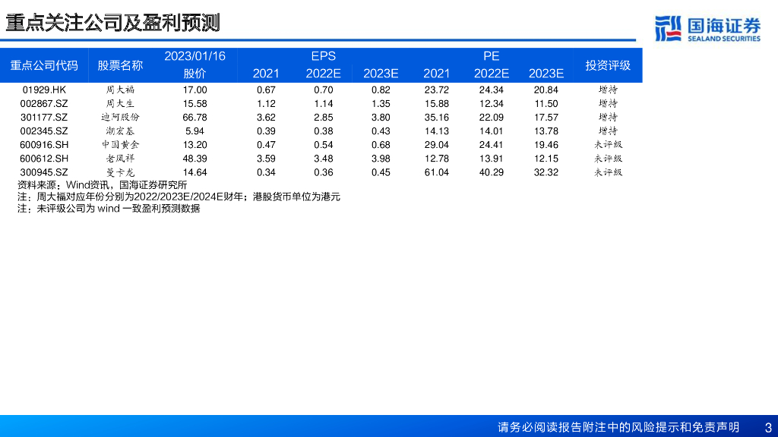Screen dimensions: 778x437
Task: Click share price 17.00
Action: [x=194, y=90]
